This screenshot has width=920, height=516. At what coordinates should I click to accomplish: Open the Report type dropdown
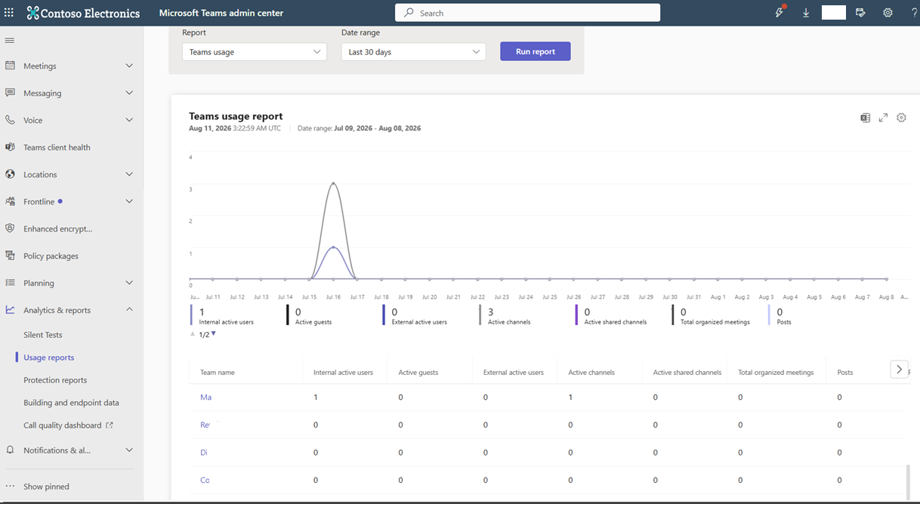(x=255, y=52)
